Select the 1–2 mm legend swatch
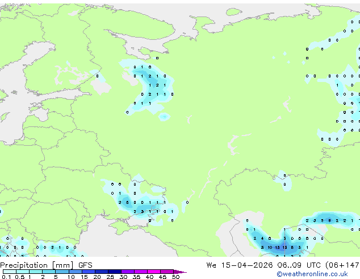360x279 pixels. tap(36, 272)
